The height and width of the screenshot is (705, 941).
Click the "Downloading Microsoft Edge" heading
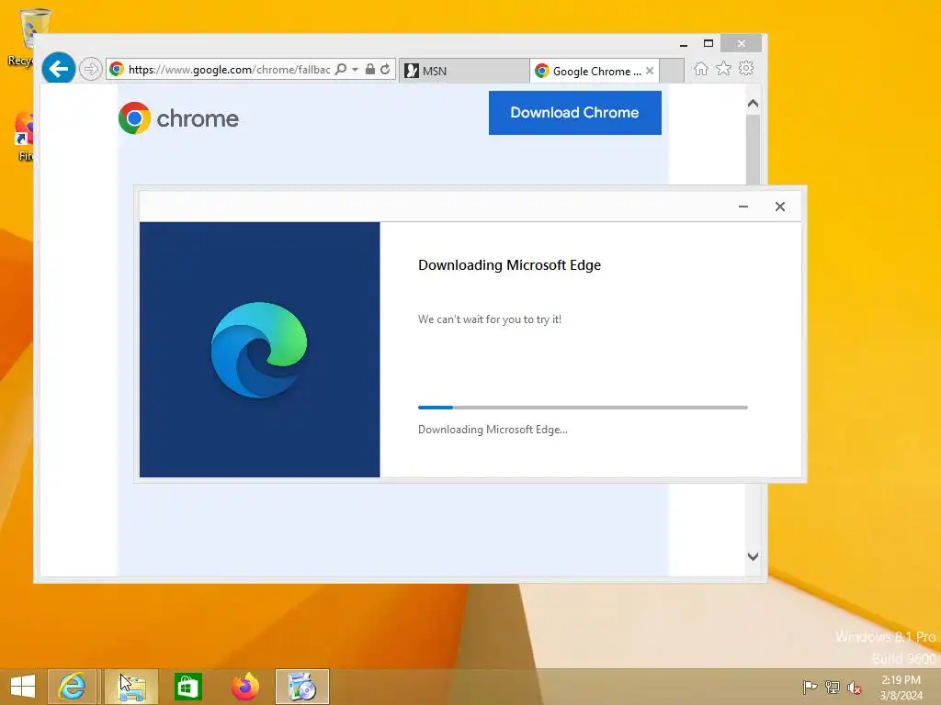509,265
